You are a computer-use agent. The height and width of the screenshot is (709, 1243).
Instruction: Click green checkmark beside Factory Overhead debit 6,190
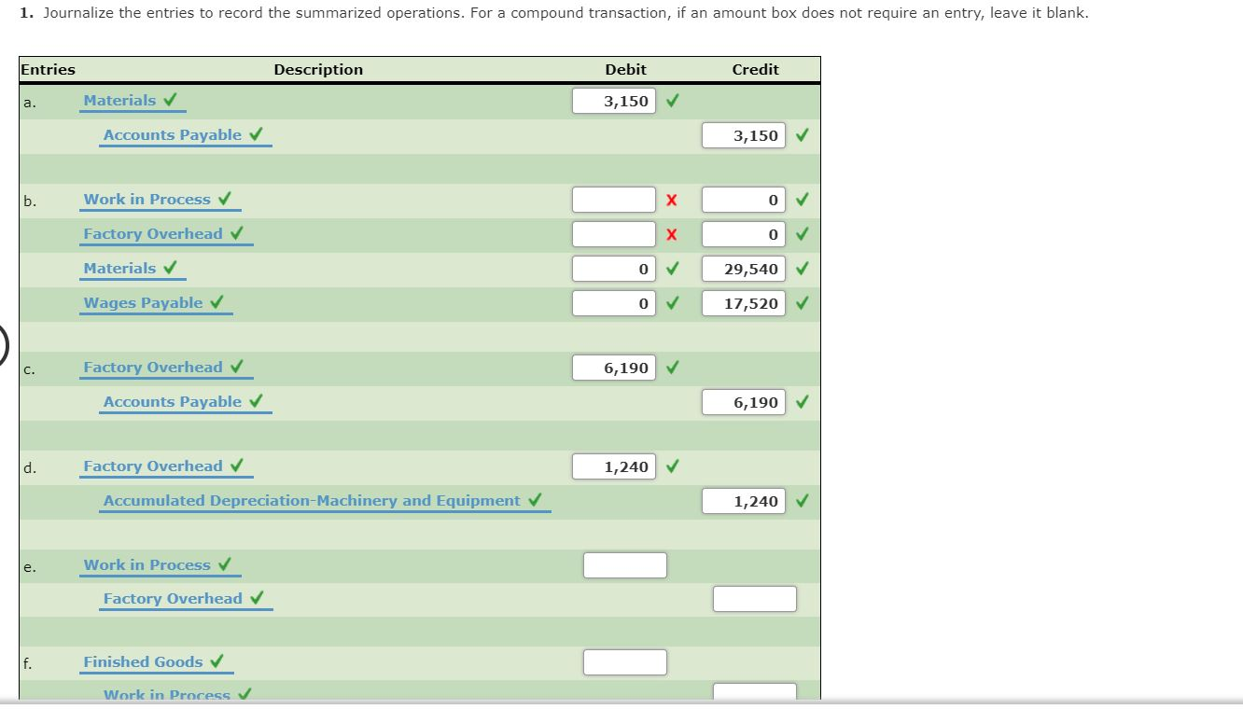coord(672,367)
